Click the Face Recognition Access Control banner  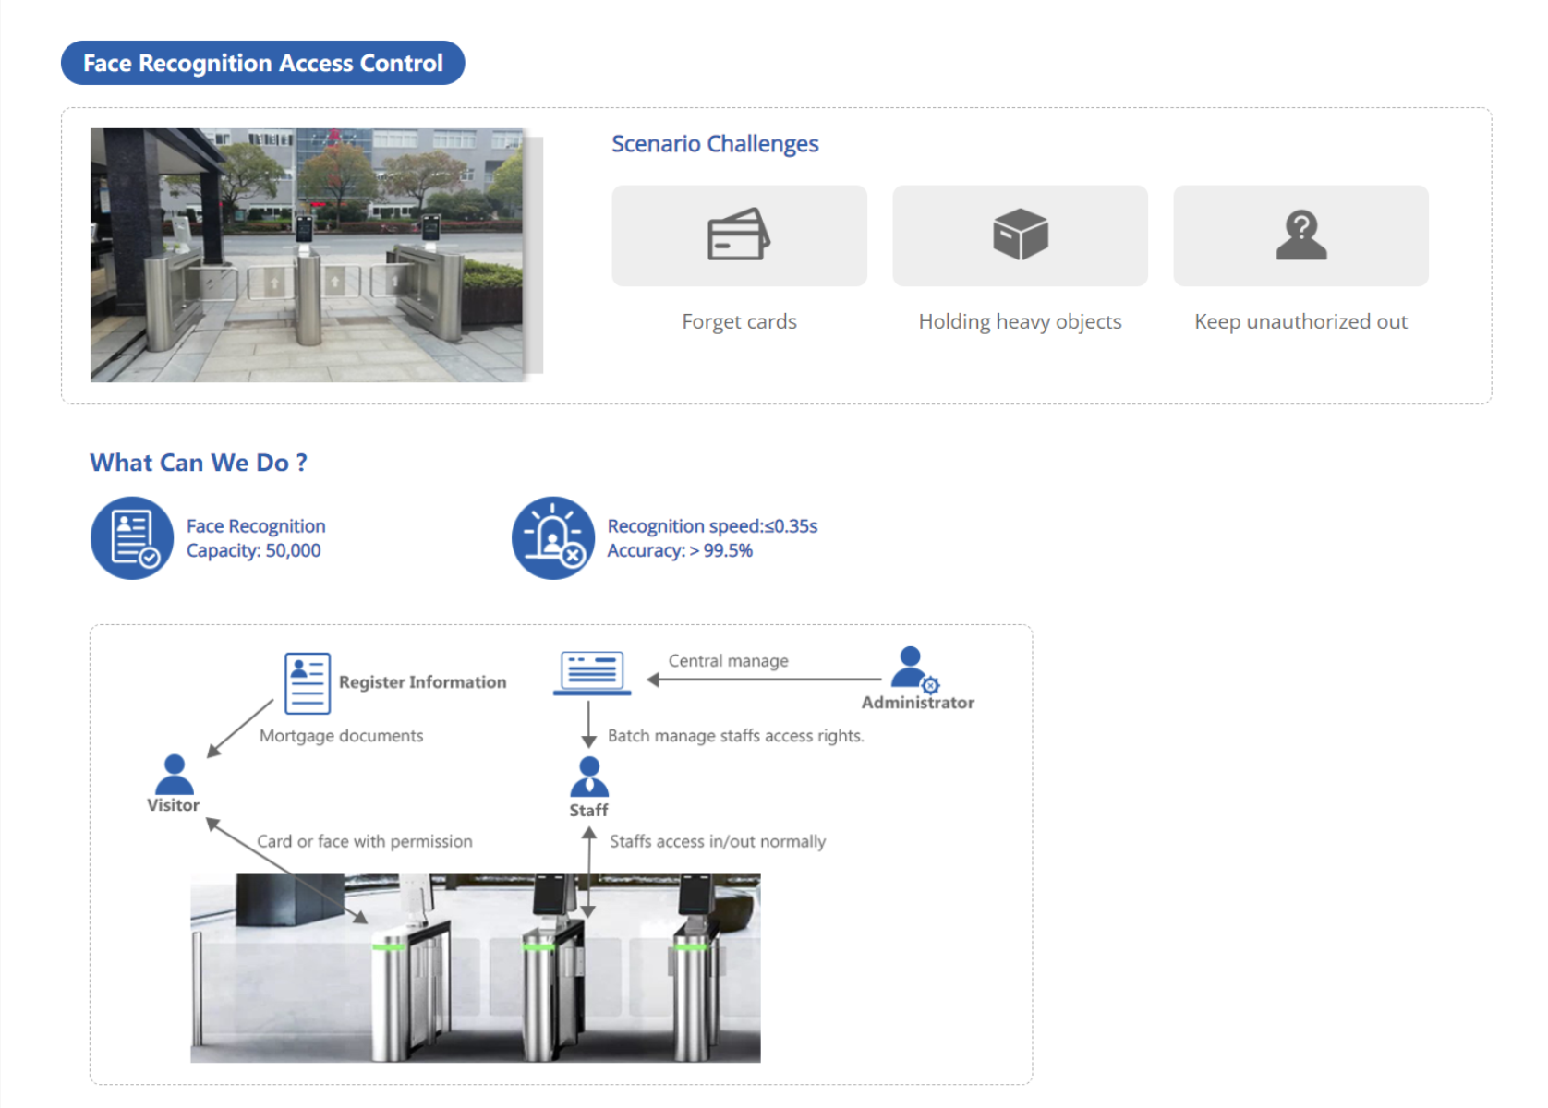[x=263, y=63]
